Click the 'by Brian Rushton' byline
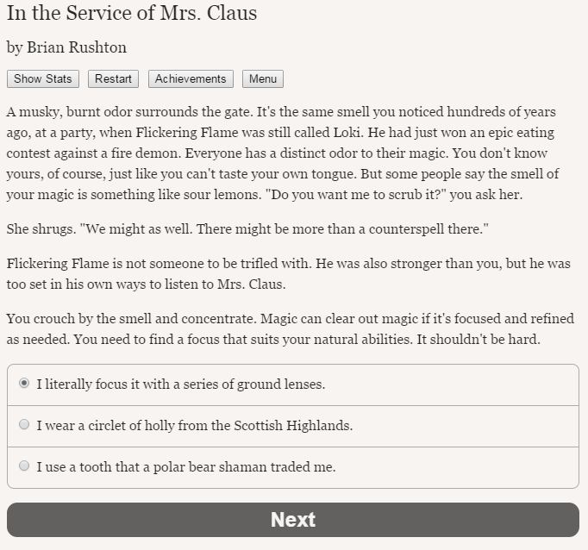Image resolution: width=588 pixels, height=550 pixels. click(x=66, y=47)
